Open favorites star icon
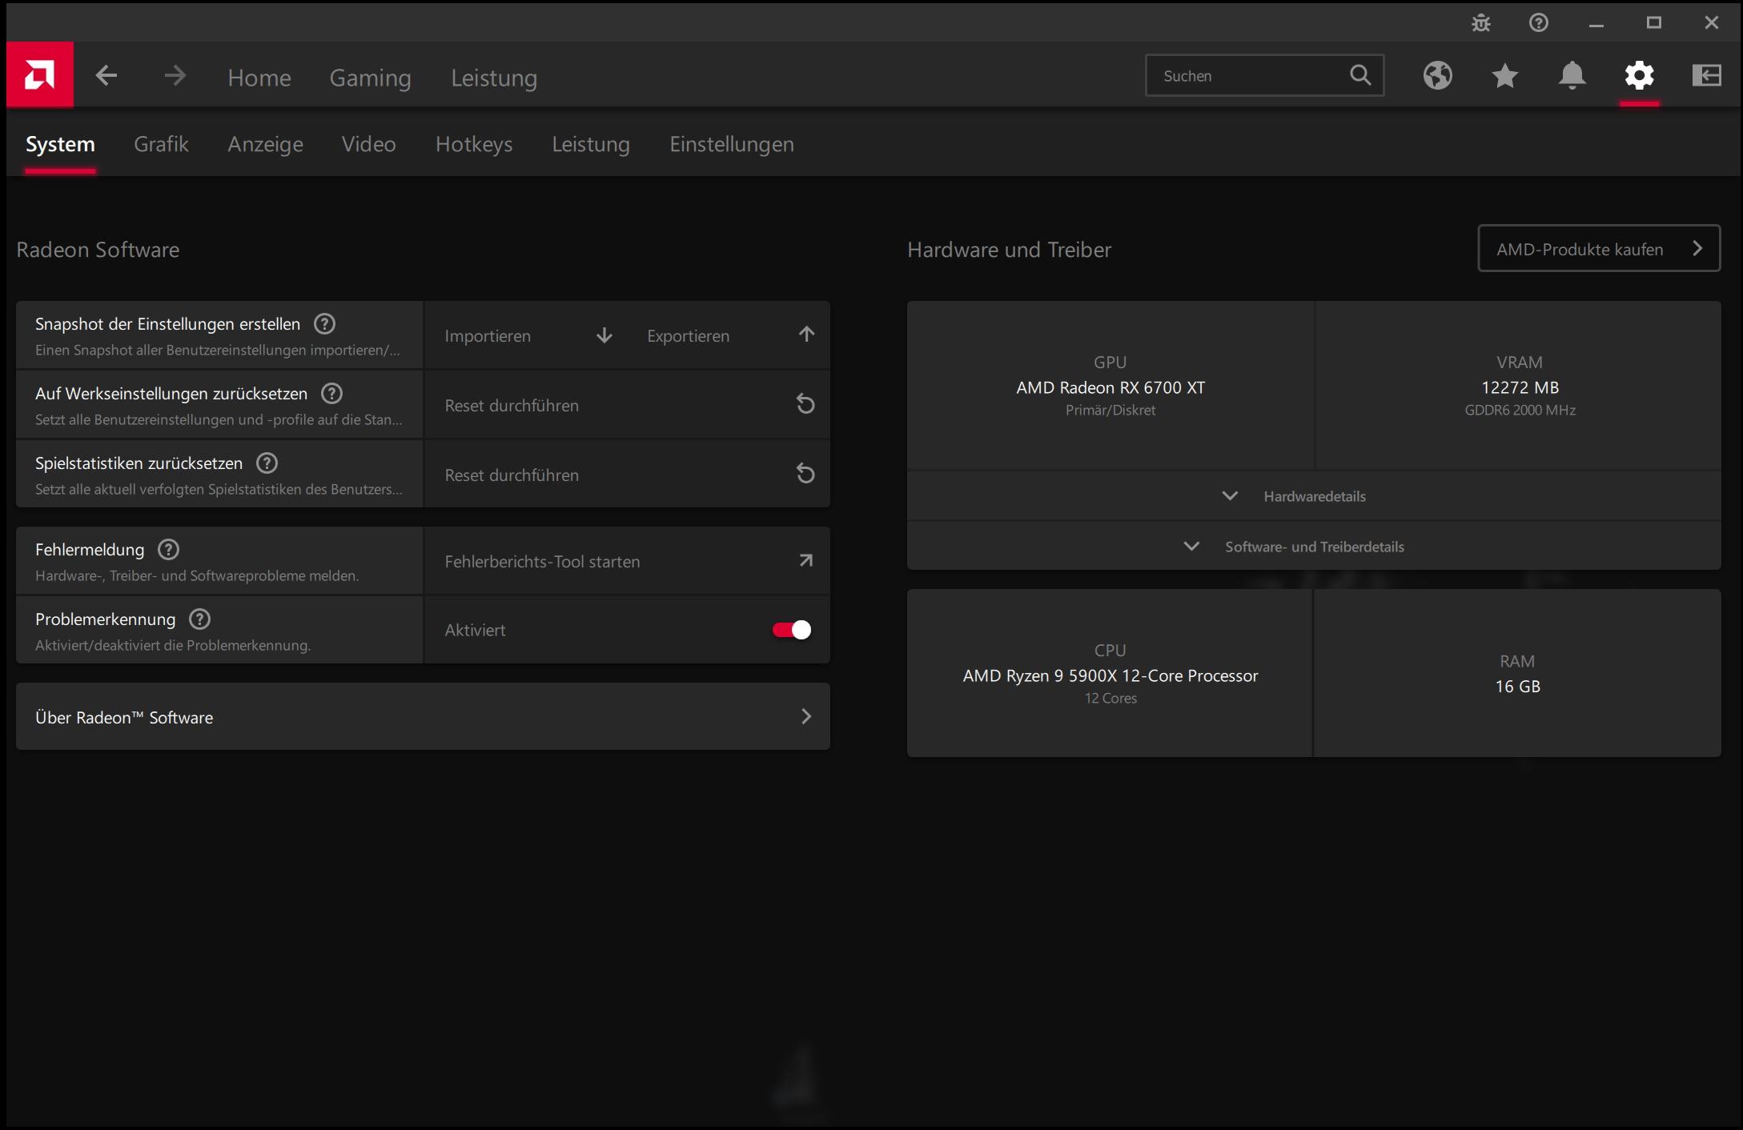Viewport: 1743px width, 1130px height. [1505, 76]
